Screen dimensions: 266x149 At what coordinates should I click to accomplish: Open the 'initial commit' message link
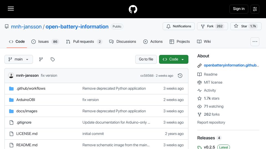pyautogui.click(x=93, y=134)
